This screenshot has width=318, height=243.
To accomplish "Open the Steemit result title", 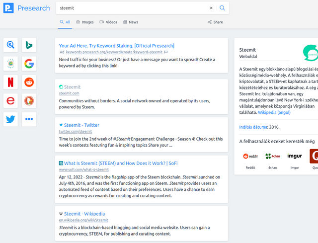I will [72, 87].
